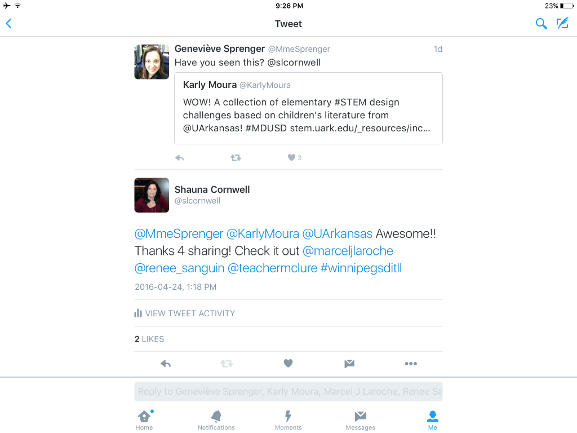
Task: Compose a new tweet with quill icon
Action: coord(562,23)
